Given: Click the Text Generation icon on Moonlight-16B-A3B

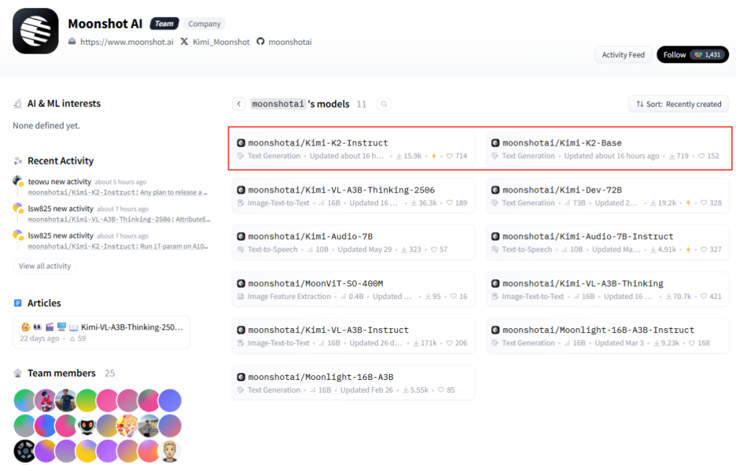Looking at the screenshot, I should (x=241, y=390).
